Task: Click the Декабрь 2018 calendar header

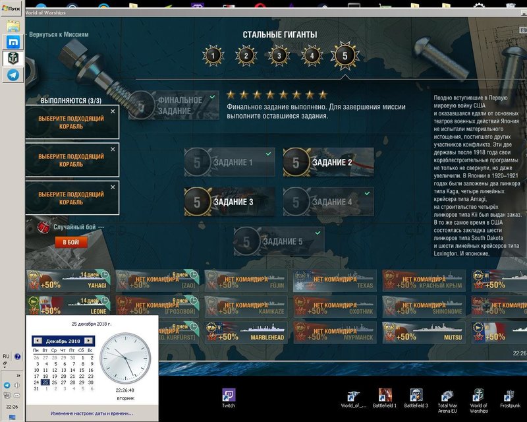Action: [63, 341]
